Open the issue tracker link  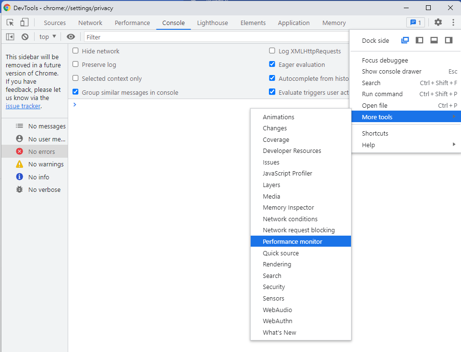point(23,106)
